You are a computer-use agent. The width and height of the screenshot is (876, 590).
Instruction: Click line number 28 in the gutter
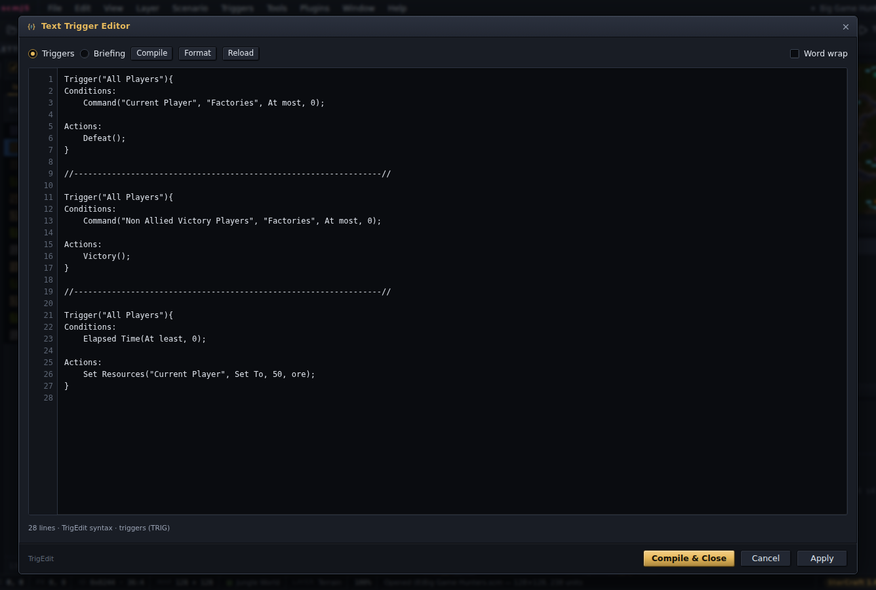[x=49, y=398]
